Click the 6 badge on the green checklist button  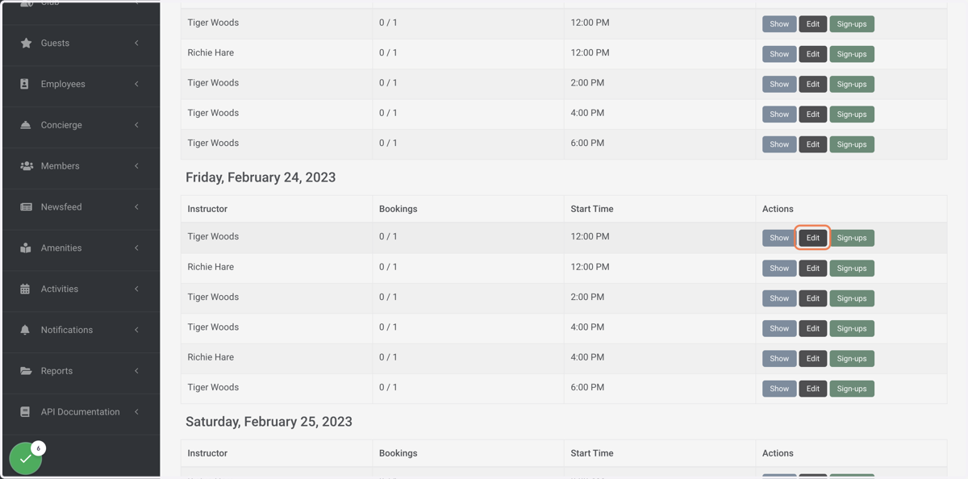tap(38, 448)
